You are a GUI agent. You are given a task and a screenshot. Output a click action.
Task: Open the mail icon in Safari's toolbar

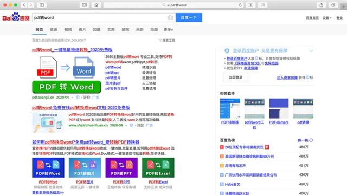85,5
